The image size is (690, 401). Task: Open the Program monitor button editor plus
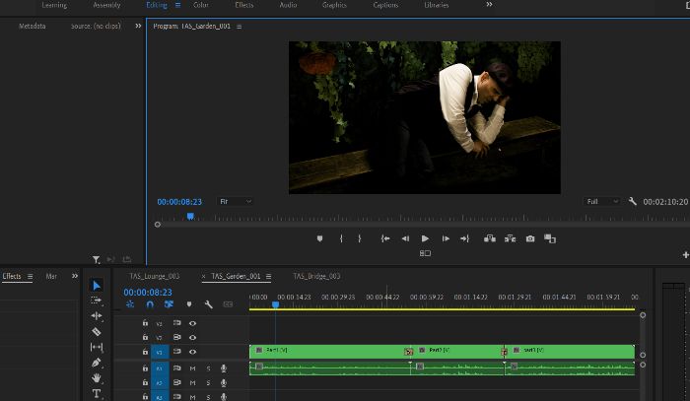click(x=686, y=254)
